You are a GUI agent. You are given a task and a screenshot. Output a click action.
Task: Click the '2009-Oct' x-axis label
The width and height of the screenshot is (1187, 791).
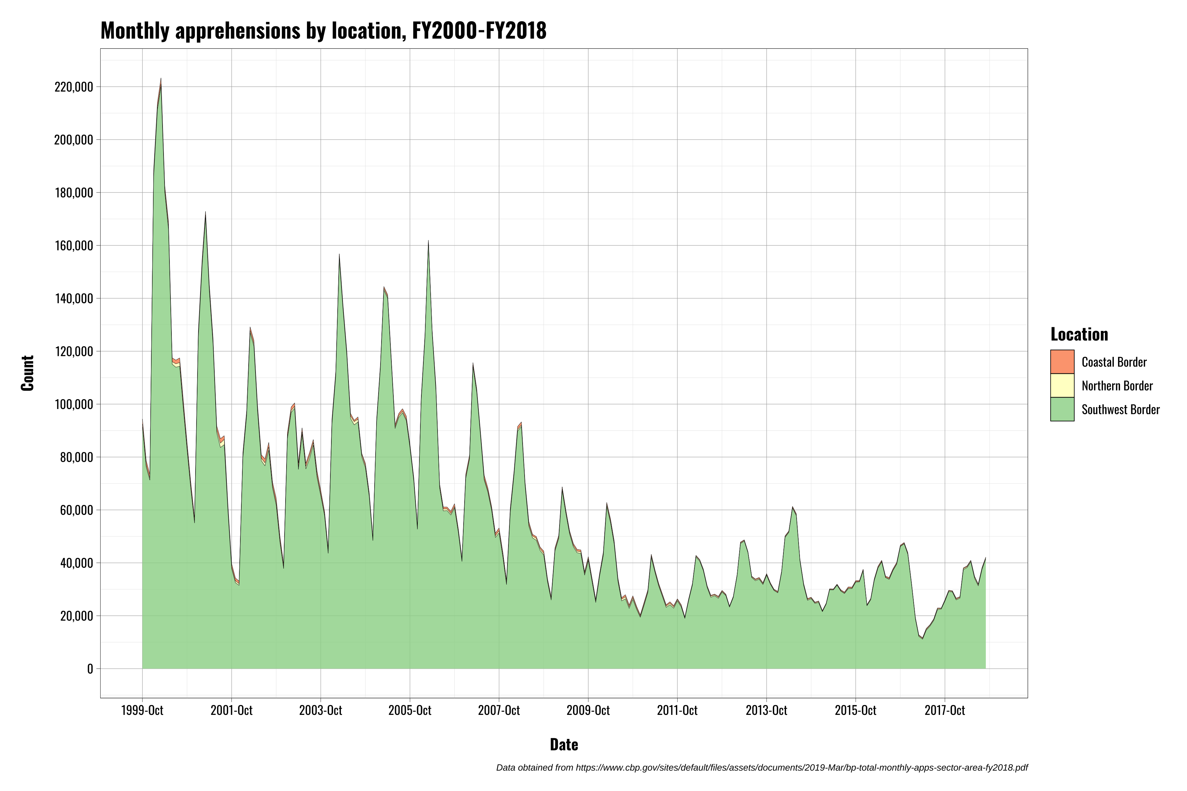click(x=588, y=710)
